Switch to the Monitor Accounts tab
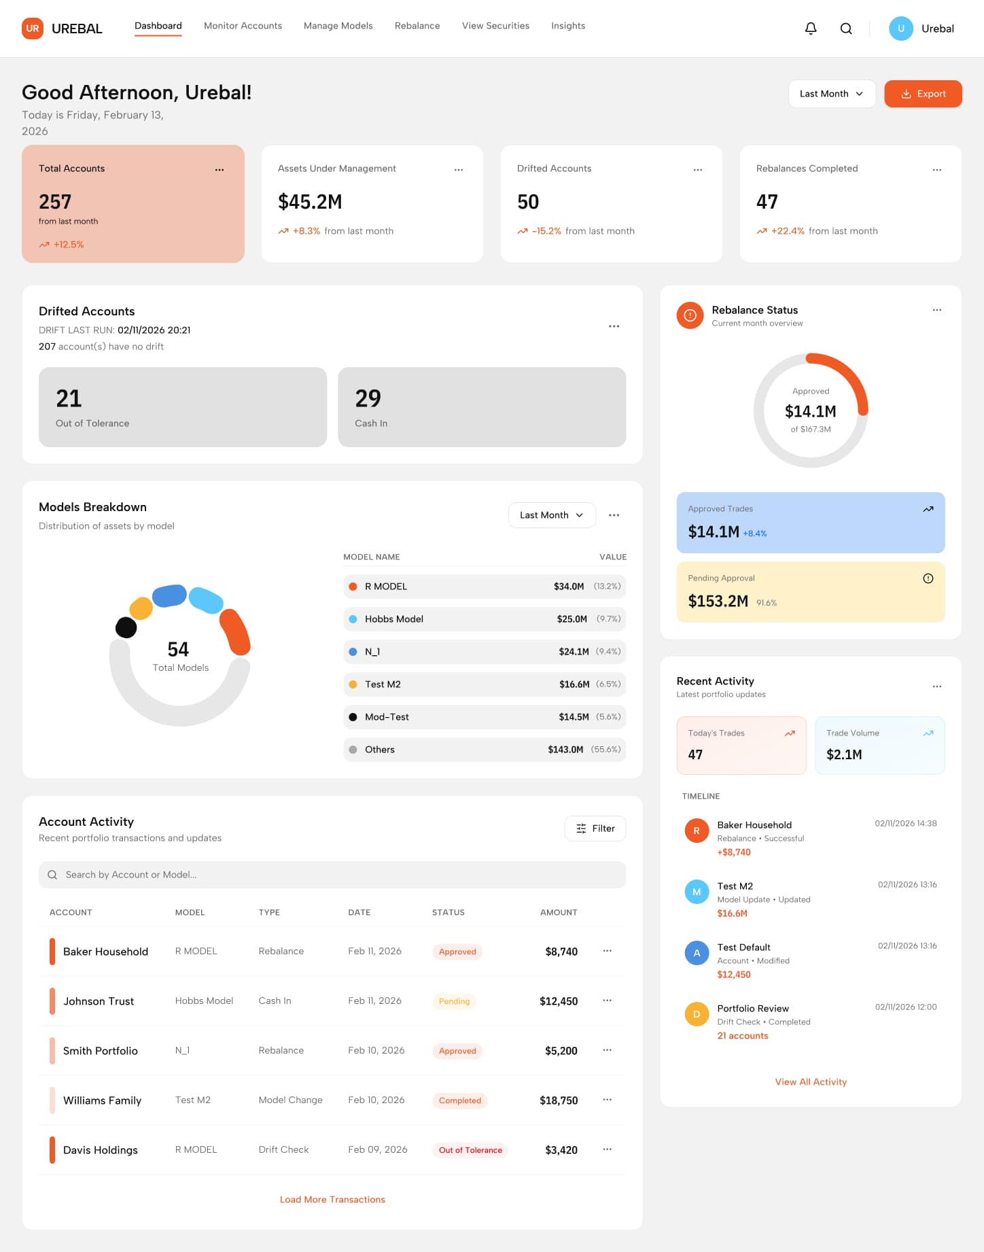Screen dimensions: 984x1252 (x=243, y=26)
